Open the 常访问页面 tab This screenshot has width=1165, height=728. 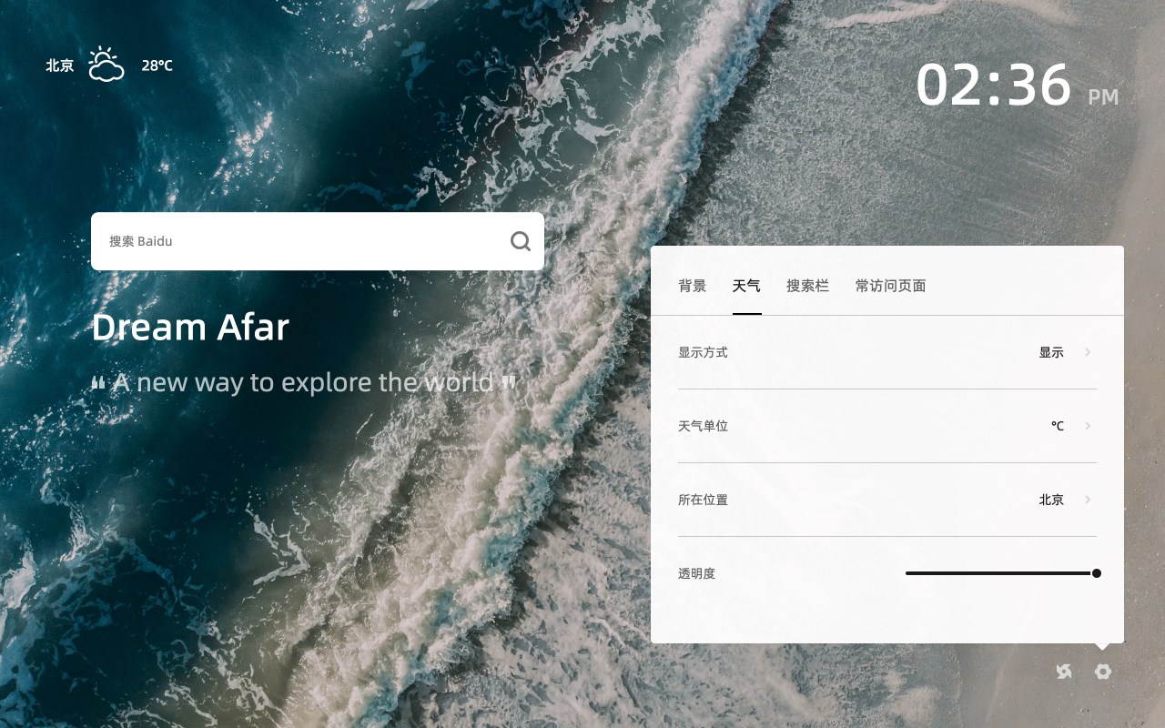pyautogui.click(x=891, y=286)
